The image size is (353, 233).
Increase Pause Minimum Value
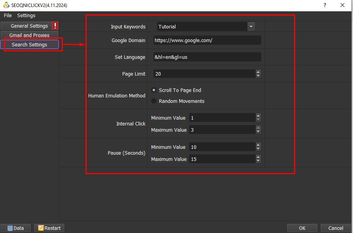(x=258, y=145)
